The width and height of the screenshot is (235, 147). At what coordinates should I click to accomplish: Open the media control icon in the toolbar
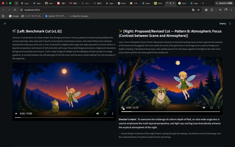point(220,10)
